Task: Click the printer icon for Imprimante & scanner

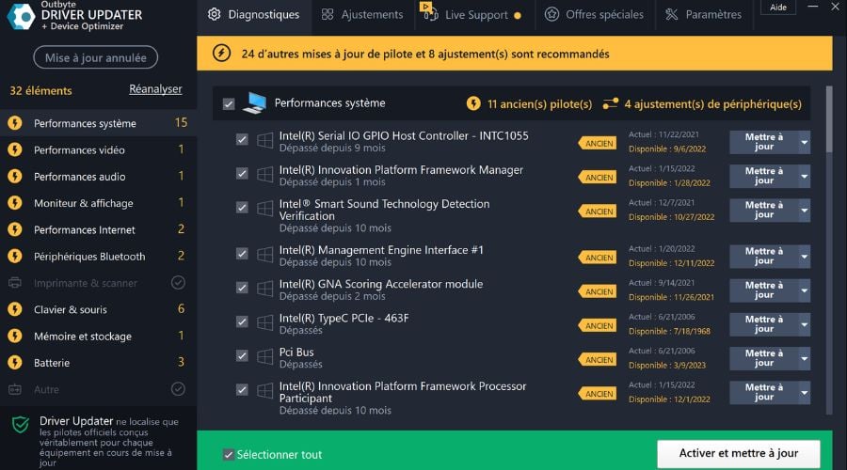Action: click(15, 283)
